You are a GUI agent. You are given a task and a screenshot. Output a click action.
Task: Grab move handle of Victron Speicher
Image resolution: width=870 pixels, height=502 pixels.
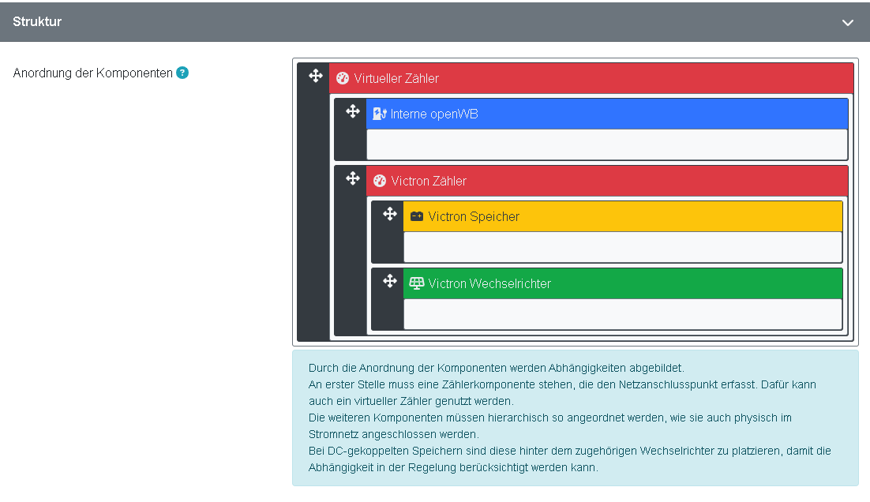(x=390, y=214)
